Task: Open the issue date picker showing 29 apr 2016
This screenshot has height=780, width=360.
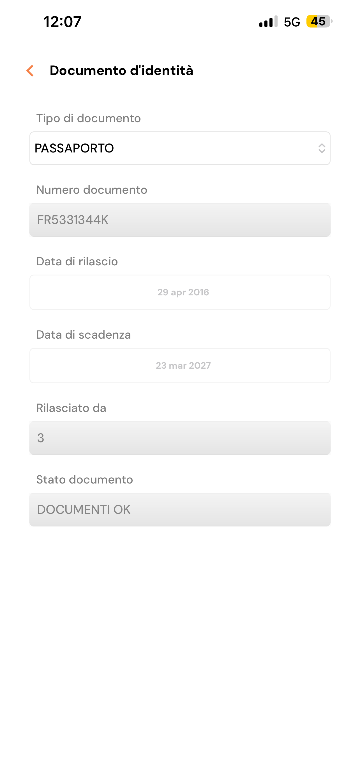Action: tap(179, 292)
